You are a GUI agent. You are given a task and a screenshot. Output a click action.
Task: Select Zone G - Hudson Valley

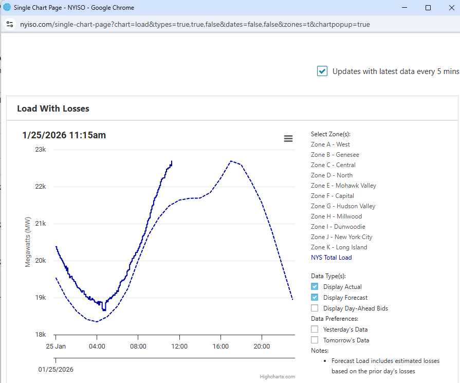(x=343, y=206)
